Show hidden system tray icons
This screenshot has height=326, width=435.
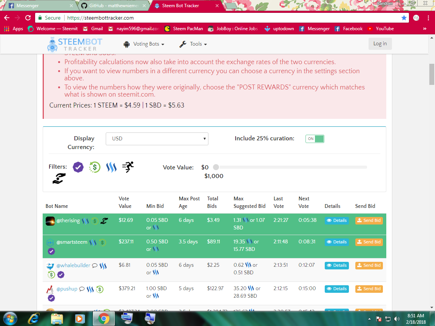click(369, 319)
